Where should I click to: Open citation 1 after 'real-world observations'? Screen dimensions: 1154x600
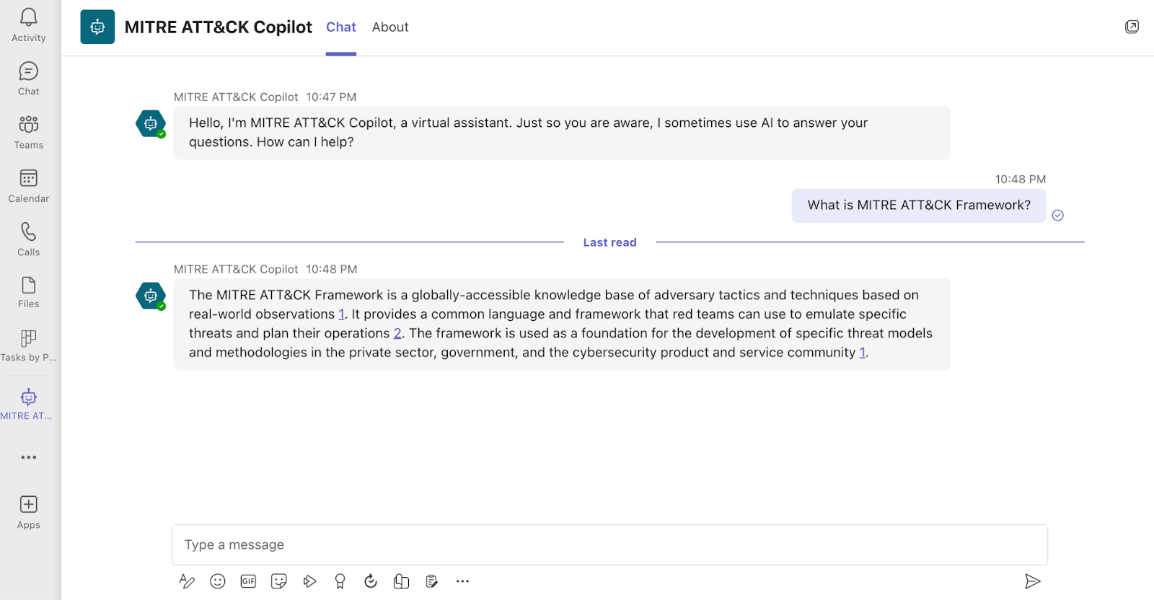pos(341,314)
